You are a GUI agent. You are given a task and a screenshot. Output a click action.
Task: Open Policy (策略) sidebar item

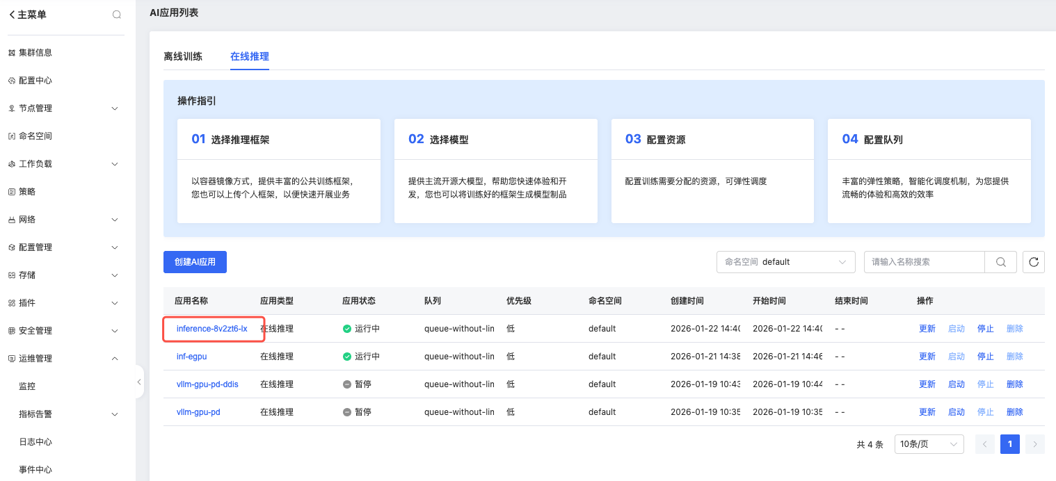26,192
